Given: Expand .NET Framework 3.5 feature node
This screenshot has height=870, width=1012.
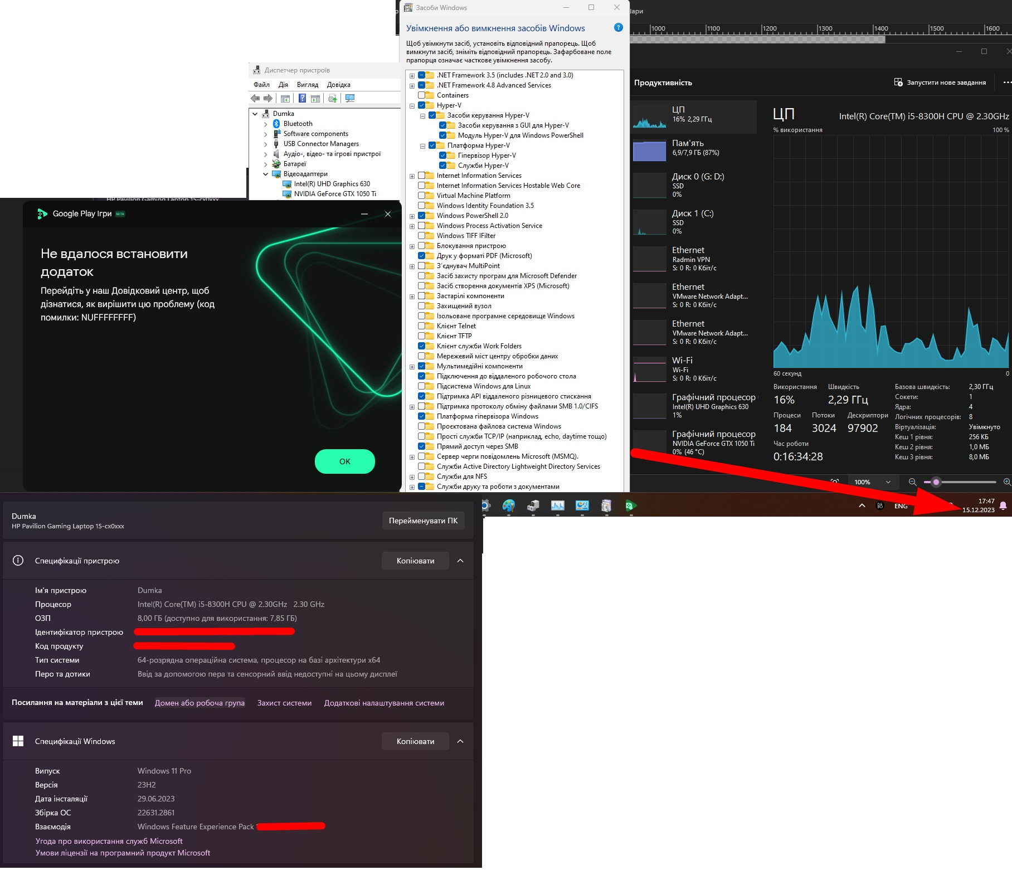Looking at the screenshot, I should [412, 76].
